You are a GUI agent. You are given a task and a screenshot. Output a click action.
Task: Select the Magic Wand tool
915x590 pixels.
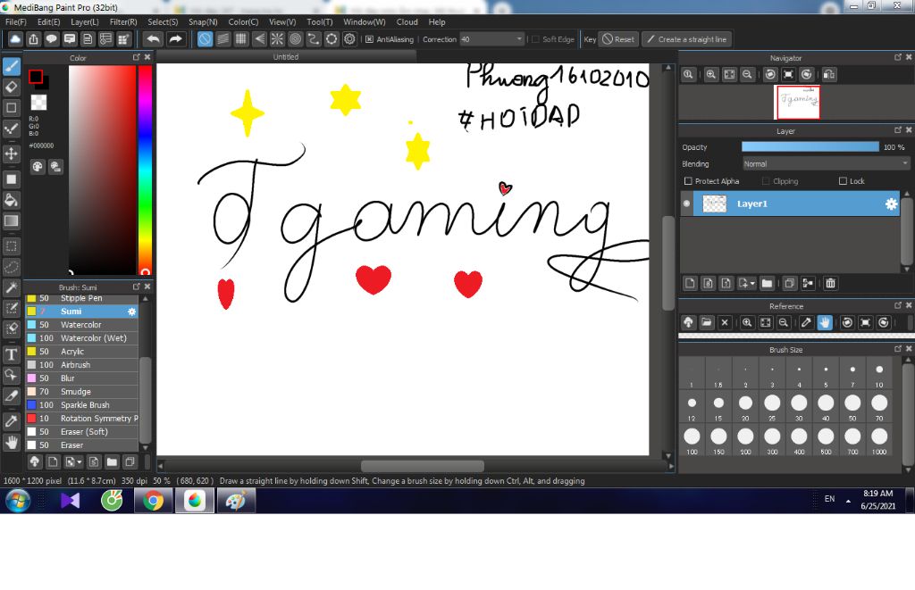pyautogui.click(x=12, y=287)
